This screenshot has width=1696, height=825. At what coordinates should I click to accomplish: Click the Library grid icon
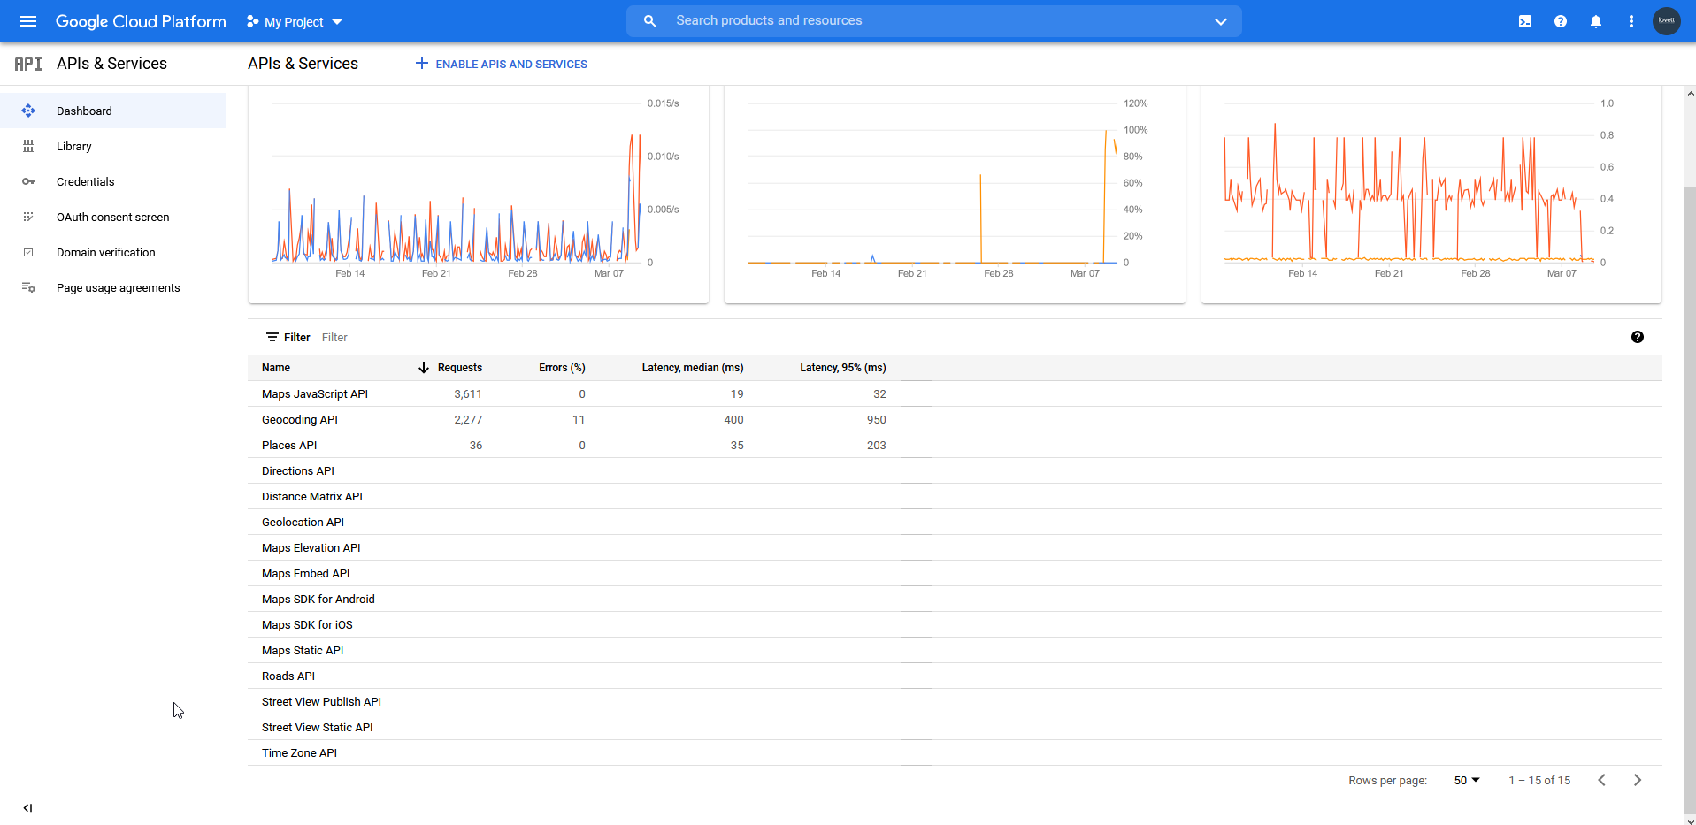pyautogui.click(x=28, y=146)
